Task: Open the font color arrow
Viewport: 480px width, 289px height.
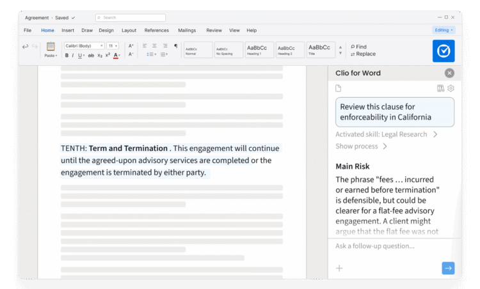Action: click(x=120, y=56)
